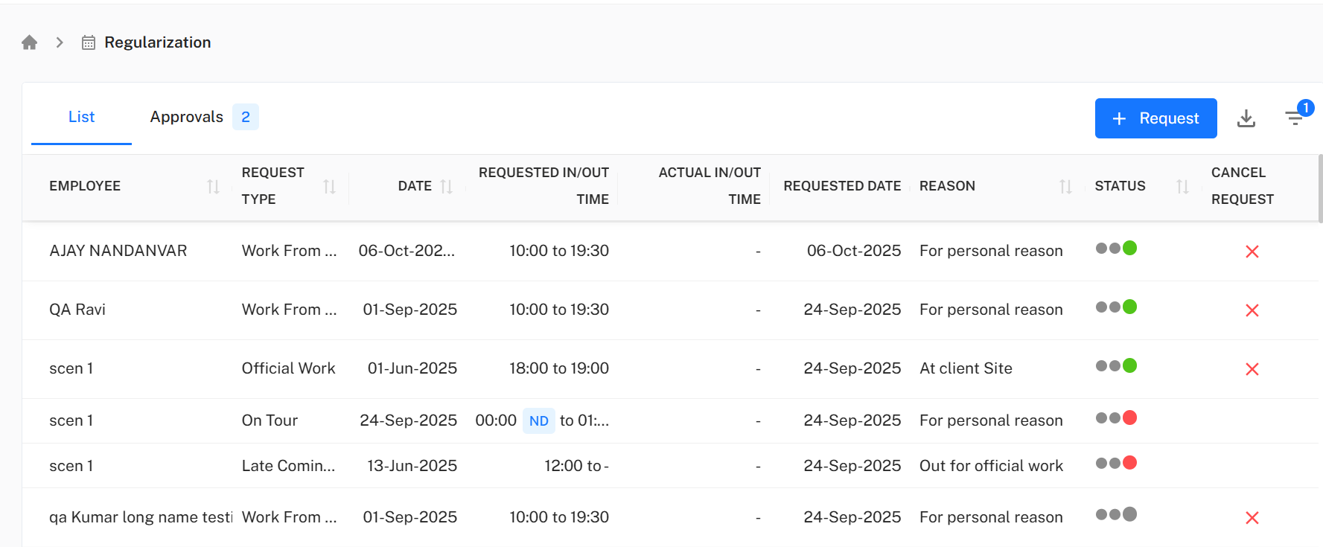Click the ND badge in On Tour row
The width and height of the screenshot is (1323, 547).
pos(539,421)
